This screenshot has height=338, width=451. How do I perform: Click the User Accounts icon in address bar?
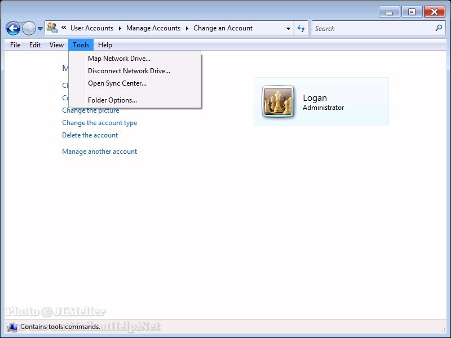coord(52,28)
